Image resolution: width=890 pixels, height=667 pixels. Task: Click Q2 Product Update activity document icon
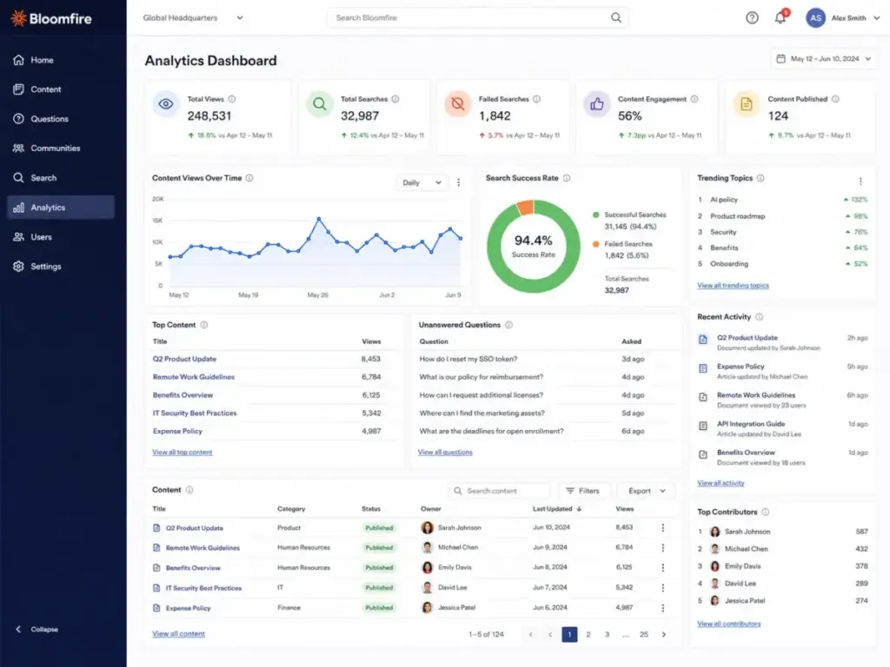coord(703,340)
